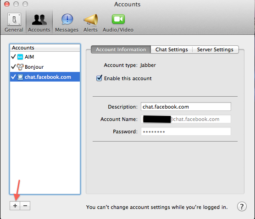Click the Password field
255x219 pixels.
click(x=186, y=131)
